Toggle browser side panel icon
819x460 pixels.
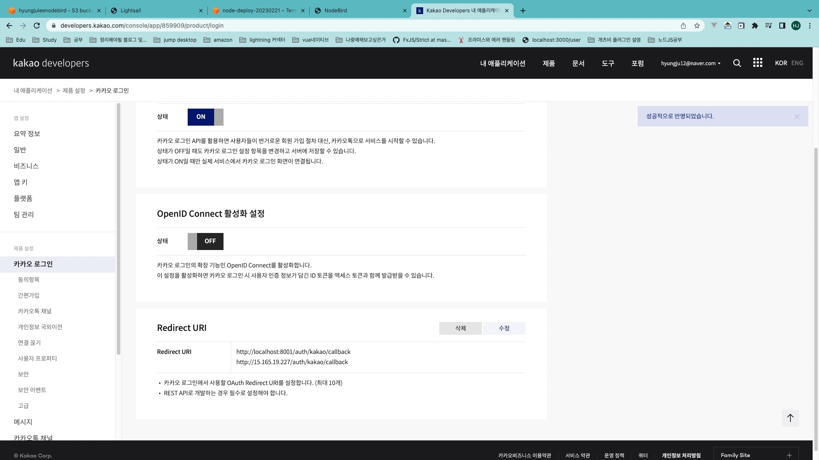pos(782,26)
